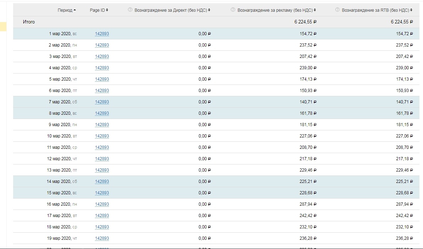Click the date 10 мар 2020, вт
The image size is (423, 249).
click(62, 136)
